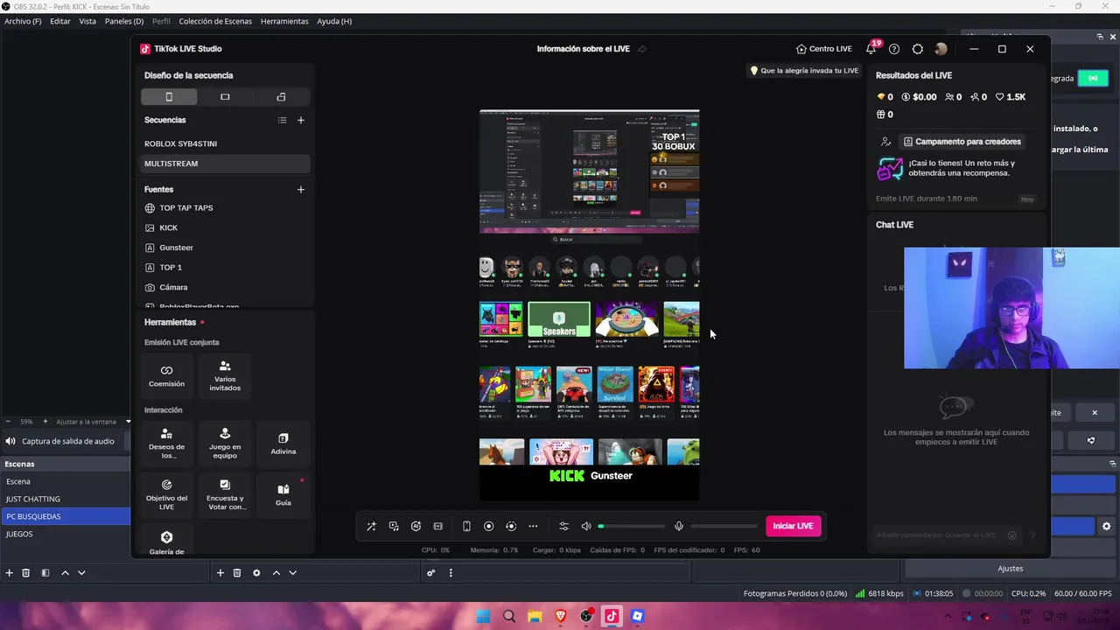Select the MULTISTREAM sequence
Image resolution: width=1120 pixels, height=630 pixels.
point(225,164)
